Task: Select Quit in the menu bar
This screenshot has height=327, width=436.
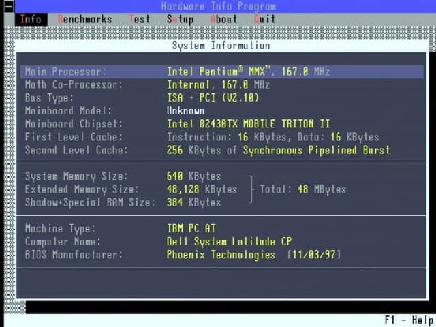Action: tap(265, 20)
